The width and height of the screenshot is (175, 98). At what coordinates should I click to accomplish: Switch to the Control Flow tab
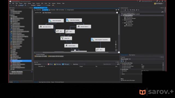coord(38,10)
